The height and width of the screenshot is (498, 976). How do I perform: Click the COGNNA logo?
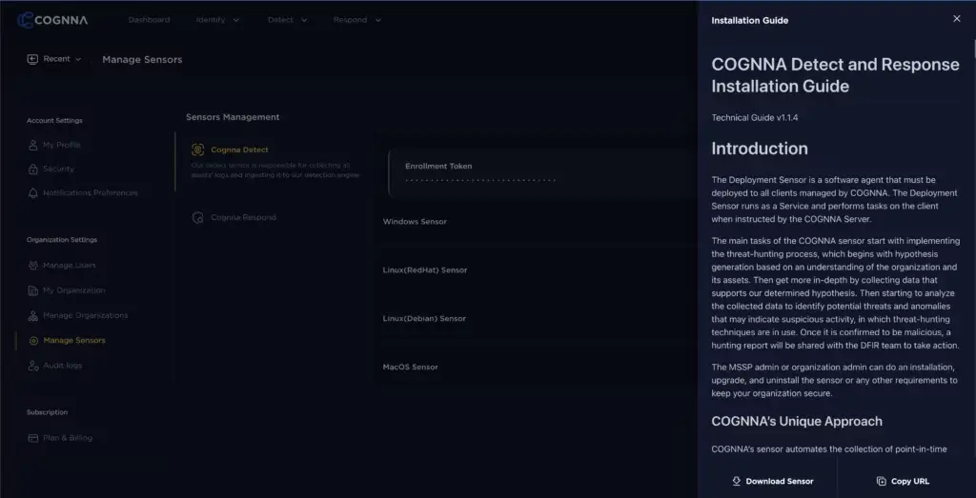click(x=52, y=20)
